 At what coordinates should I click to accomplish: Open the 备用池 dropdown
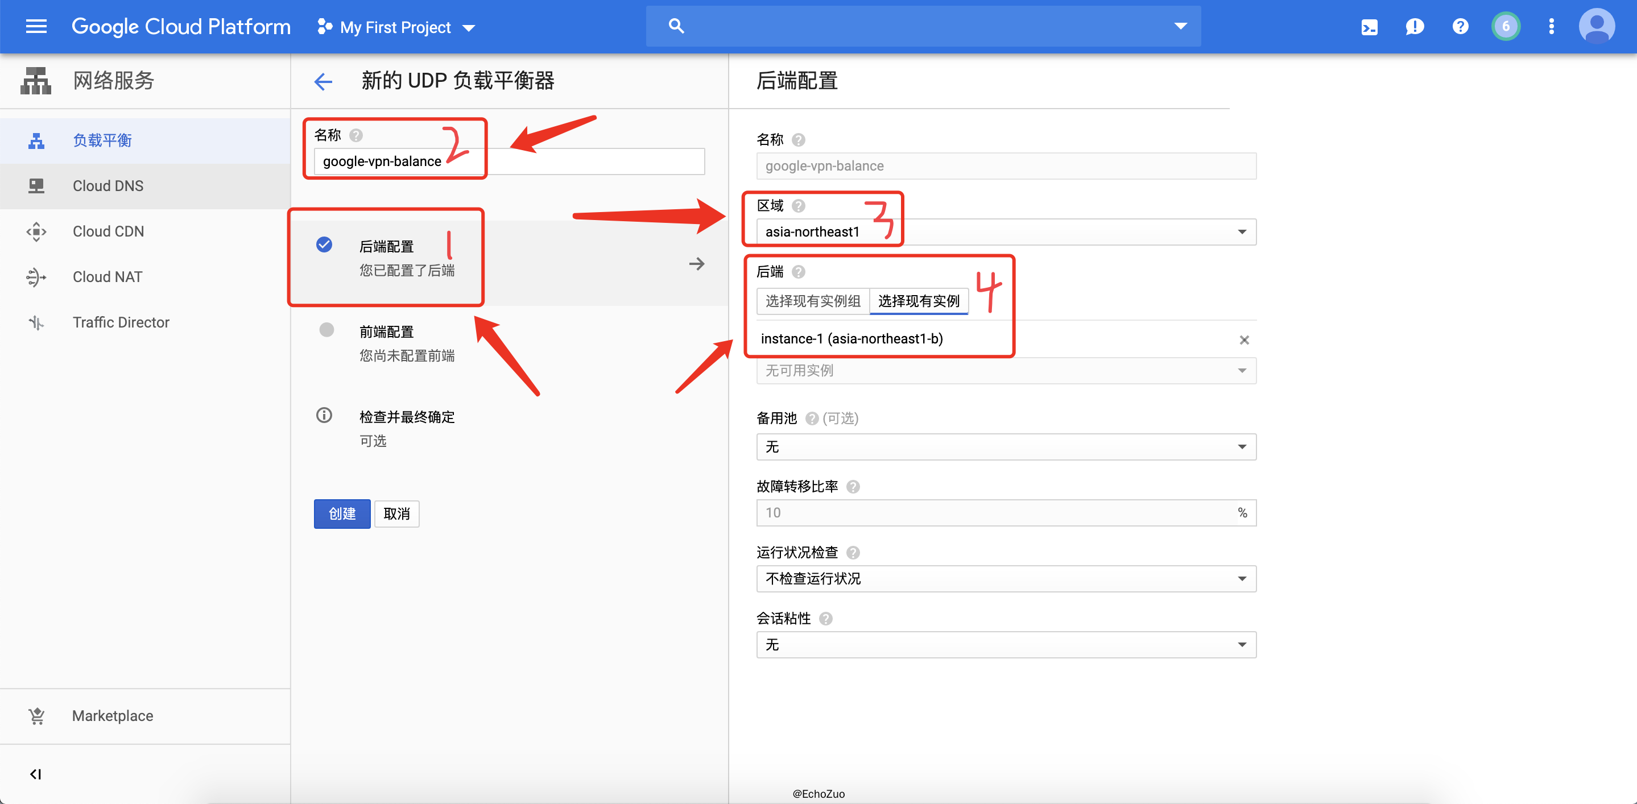pos(1006,446)
